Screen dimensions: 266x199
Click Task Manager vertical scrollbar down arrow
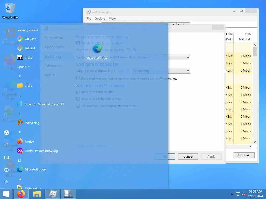(x=255, y=142)
